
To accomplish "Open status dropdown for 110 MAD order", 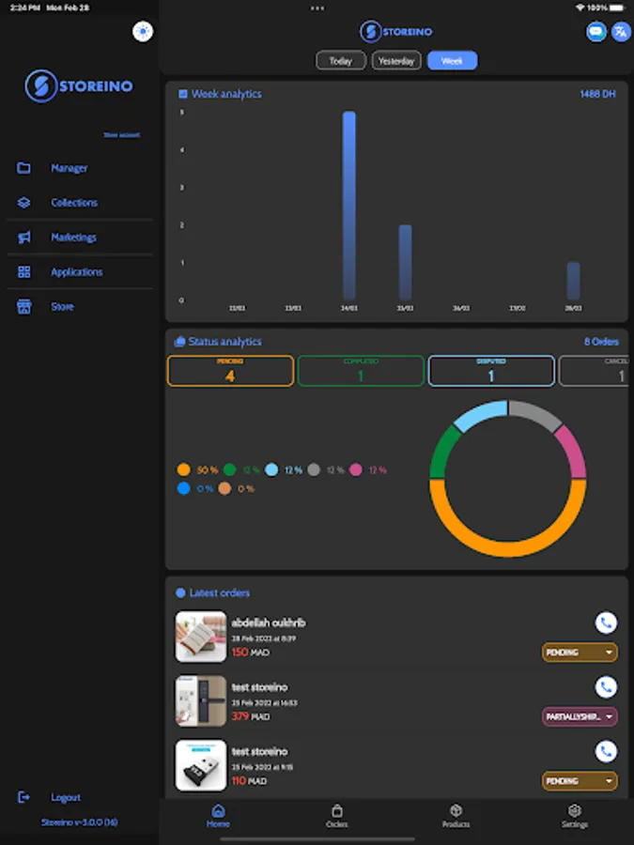I will (580, 781).
